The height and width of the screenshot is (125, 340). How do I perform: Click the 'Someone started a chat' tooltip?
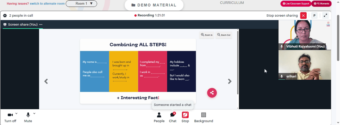tap(173, 105)
